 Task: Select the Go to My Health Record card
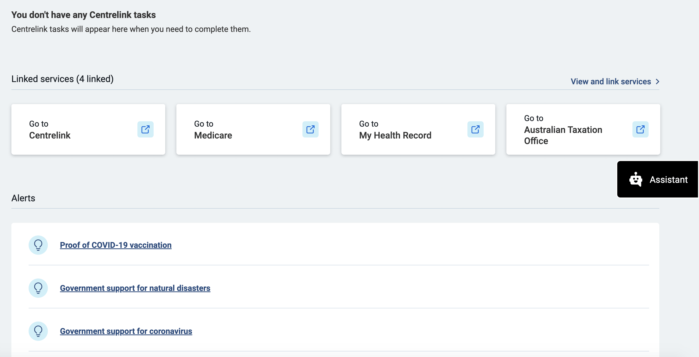(x=407, y=129)
